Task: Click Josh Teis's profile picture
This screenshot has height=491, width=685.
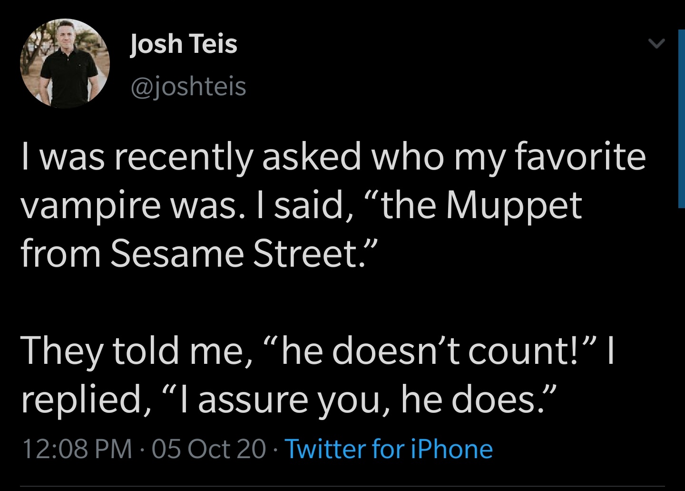Action: click(65, 63)
